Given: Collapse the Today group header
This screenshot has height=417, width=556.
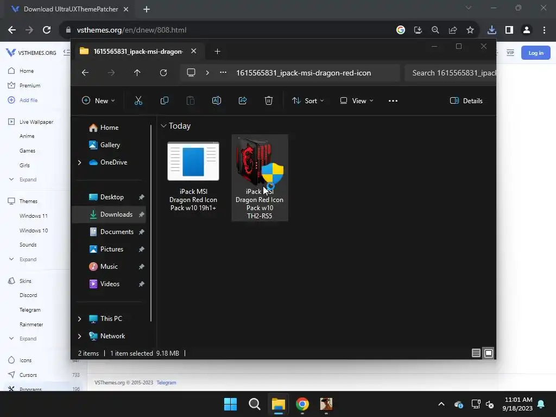Looking at the screenshot, I should point(163,126).
